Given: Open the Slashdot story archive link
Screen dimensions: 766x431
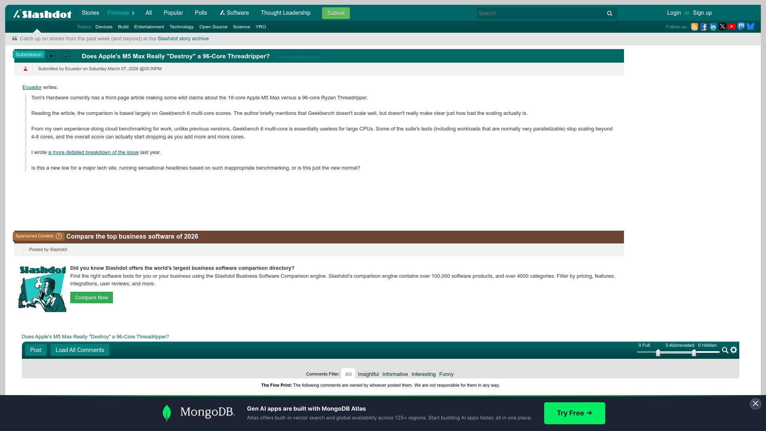Looking at the screenshot, I should tap(183, 39).
